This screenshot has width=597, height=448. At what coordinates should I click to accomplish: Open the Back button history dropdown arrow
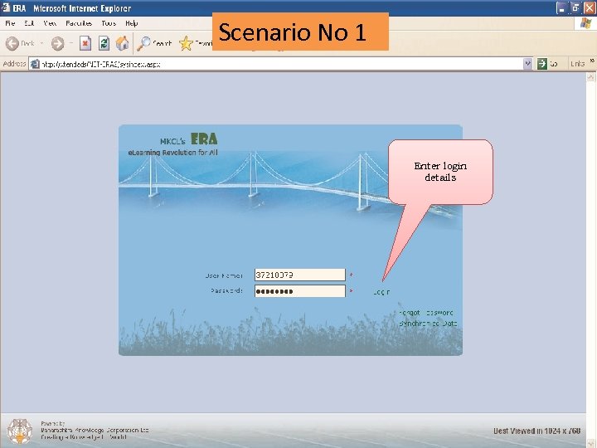coord(41,43)
